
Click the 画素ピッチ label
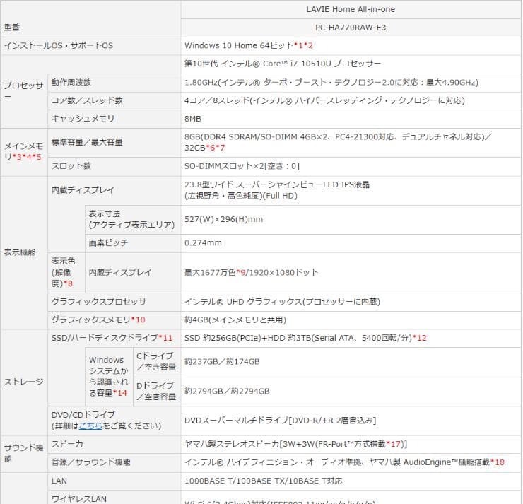coord(108,243)
